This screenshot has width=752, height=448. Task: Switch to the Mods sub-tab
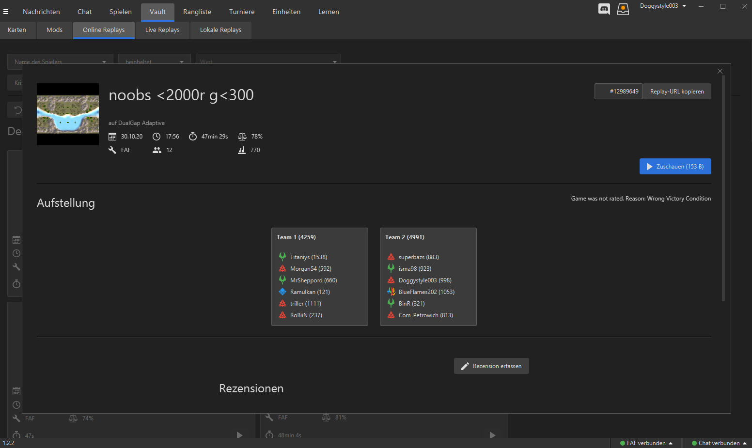point(54,30)
